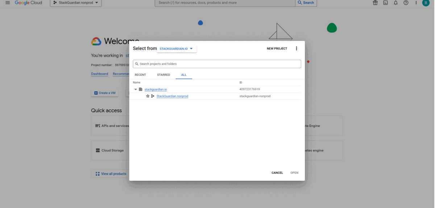Open the StackGuardian nonprod project picker
This screenshot has width=435, height=208.
coord(76,3)
